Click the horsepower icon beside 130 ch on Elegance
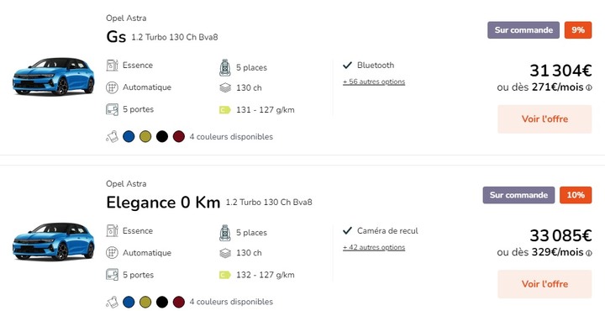The image size is (605, 311). [x=225, y=253]
